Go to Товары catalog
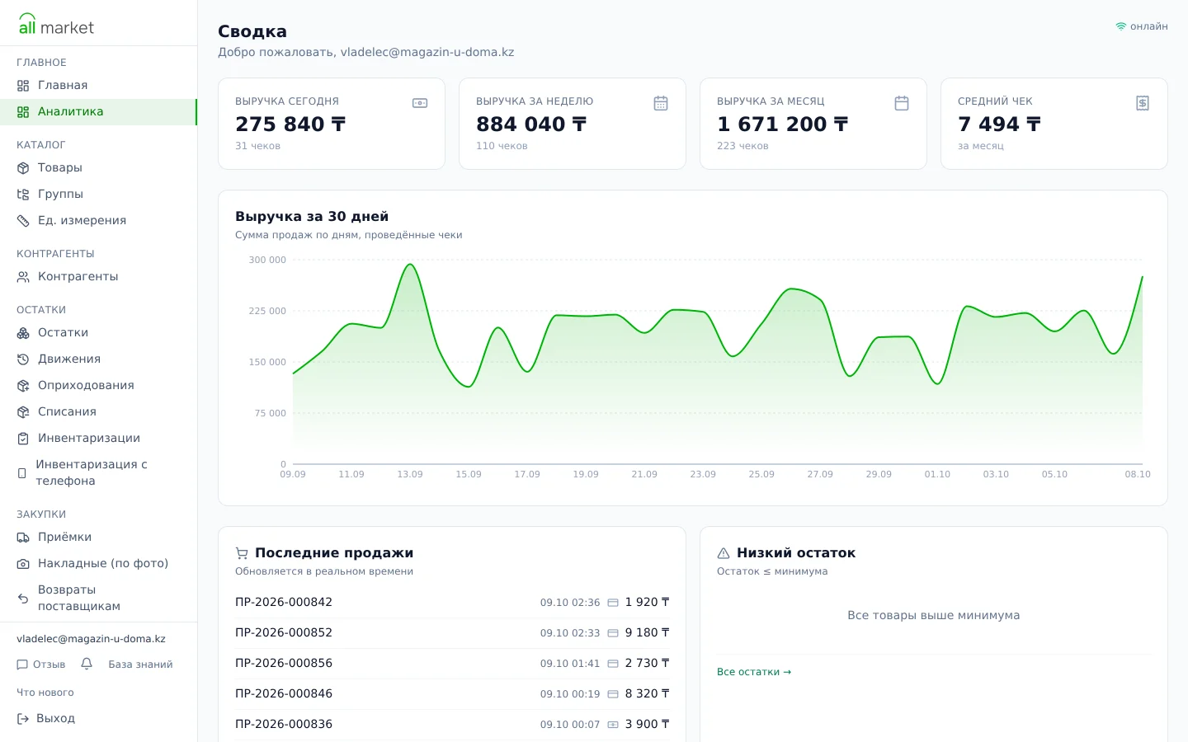 pos(98,168)
